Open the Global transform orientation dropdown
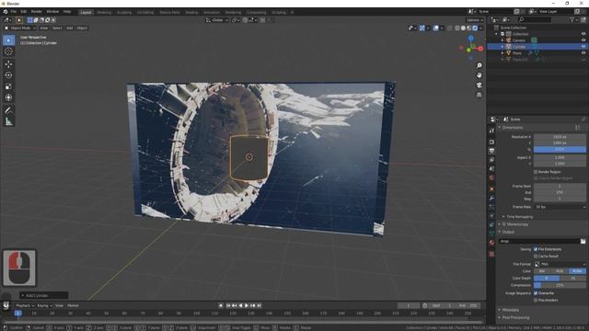Viewport: 589px width, 331px height. pyautogui.click(x=217, y=20)
